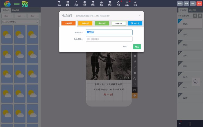Open the 视频 video tool

point(84,4)
